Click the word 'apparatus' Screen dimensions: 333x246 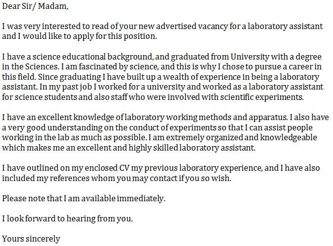click(268, 117)
